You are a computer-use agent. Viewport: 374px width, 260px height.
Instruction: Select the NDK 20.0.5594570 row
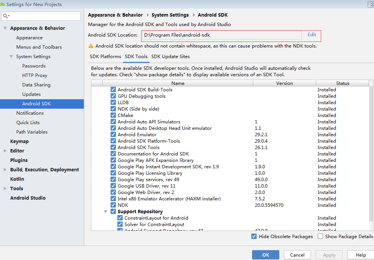click(x=230, y=205)
